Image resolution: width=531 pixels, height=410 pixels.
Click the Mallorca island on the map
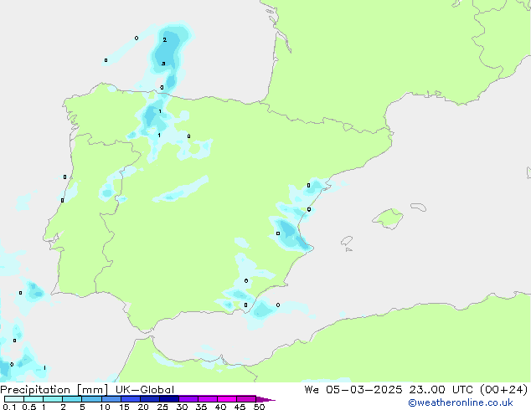point(389,218)
